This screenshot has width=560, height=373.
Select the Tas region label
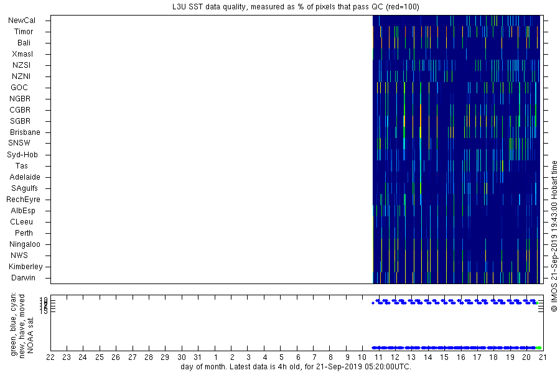(x=21, y=165)
